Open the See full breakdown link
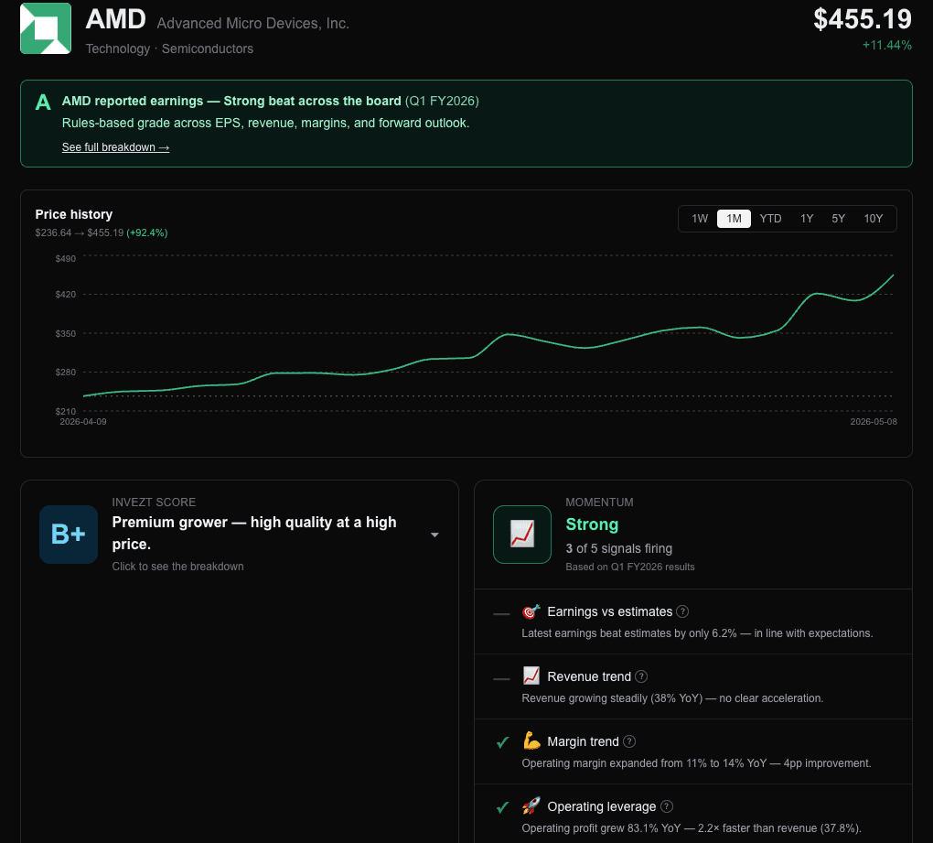 [x=115, y=147]
